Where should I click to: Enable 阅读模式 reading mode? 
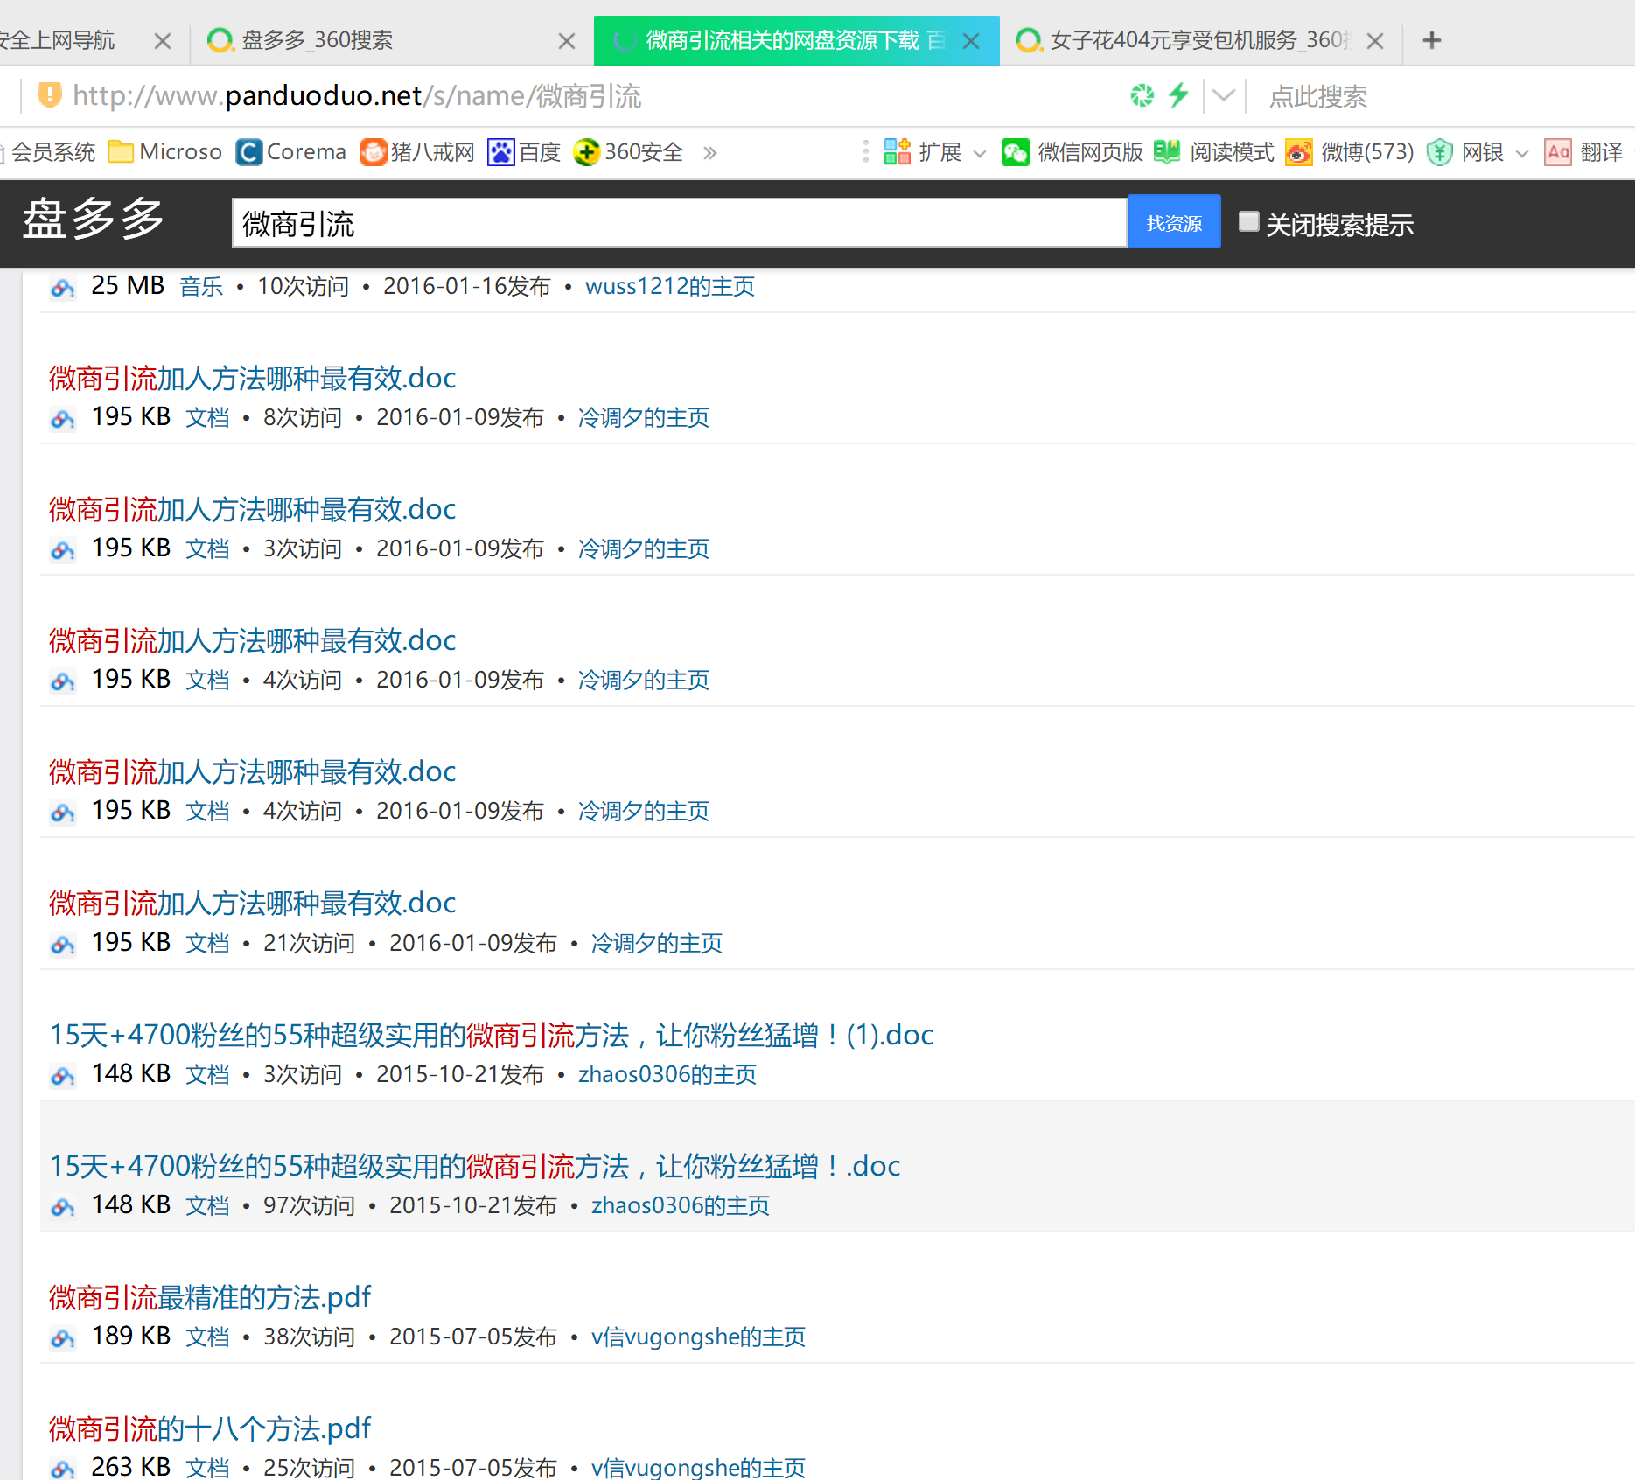tap(1214, 152)
